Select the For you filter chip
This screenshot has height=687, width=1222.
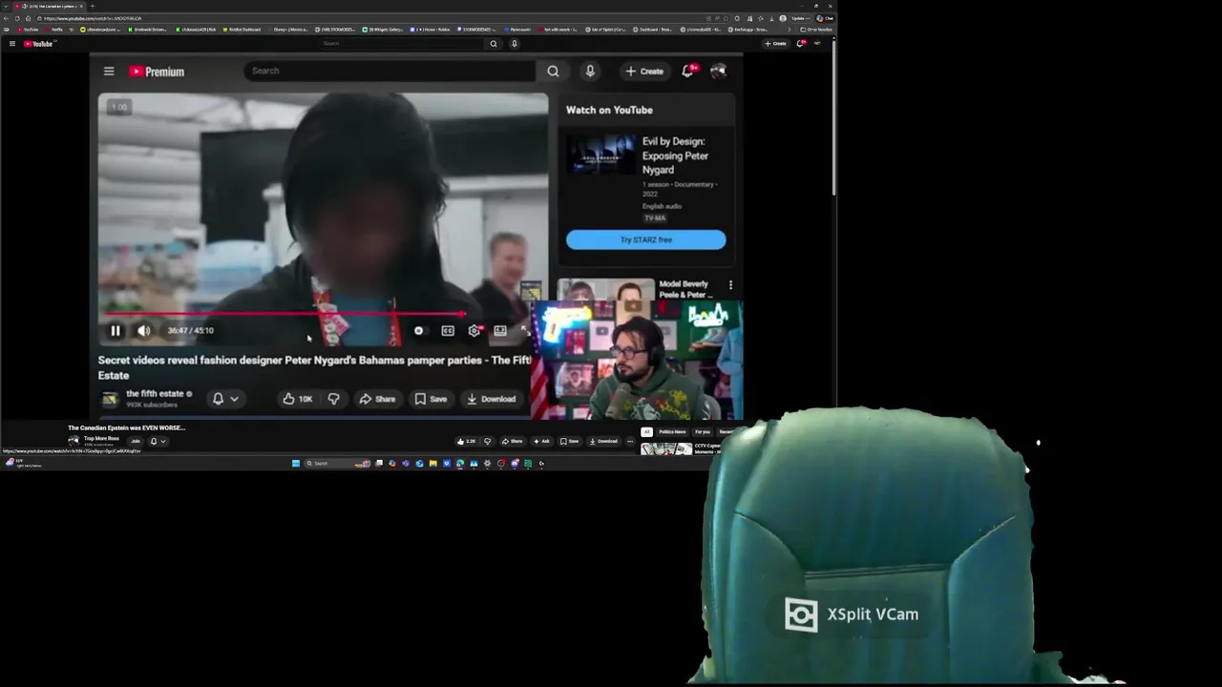[x=703, y=431]
